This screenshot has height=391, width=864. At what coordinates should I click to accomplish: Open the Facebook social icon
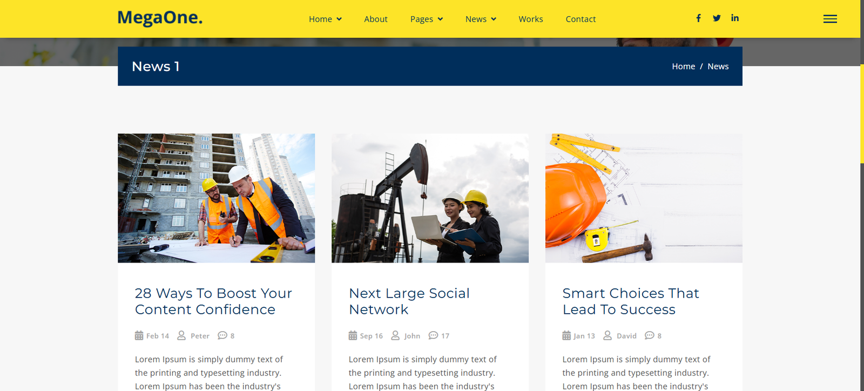tap(698, 18)
